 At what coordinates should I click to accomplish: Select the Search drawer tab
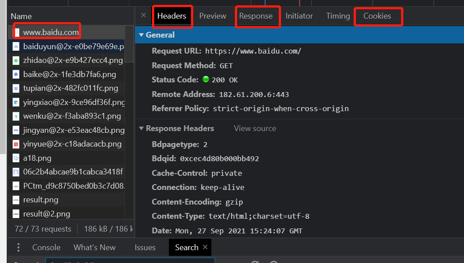187,248
